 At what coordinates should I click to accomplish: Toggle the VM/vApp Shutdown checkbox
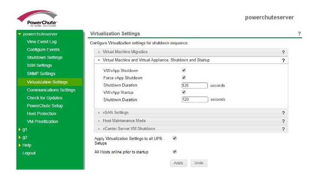(x=184, y=70)
